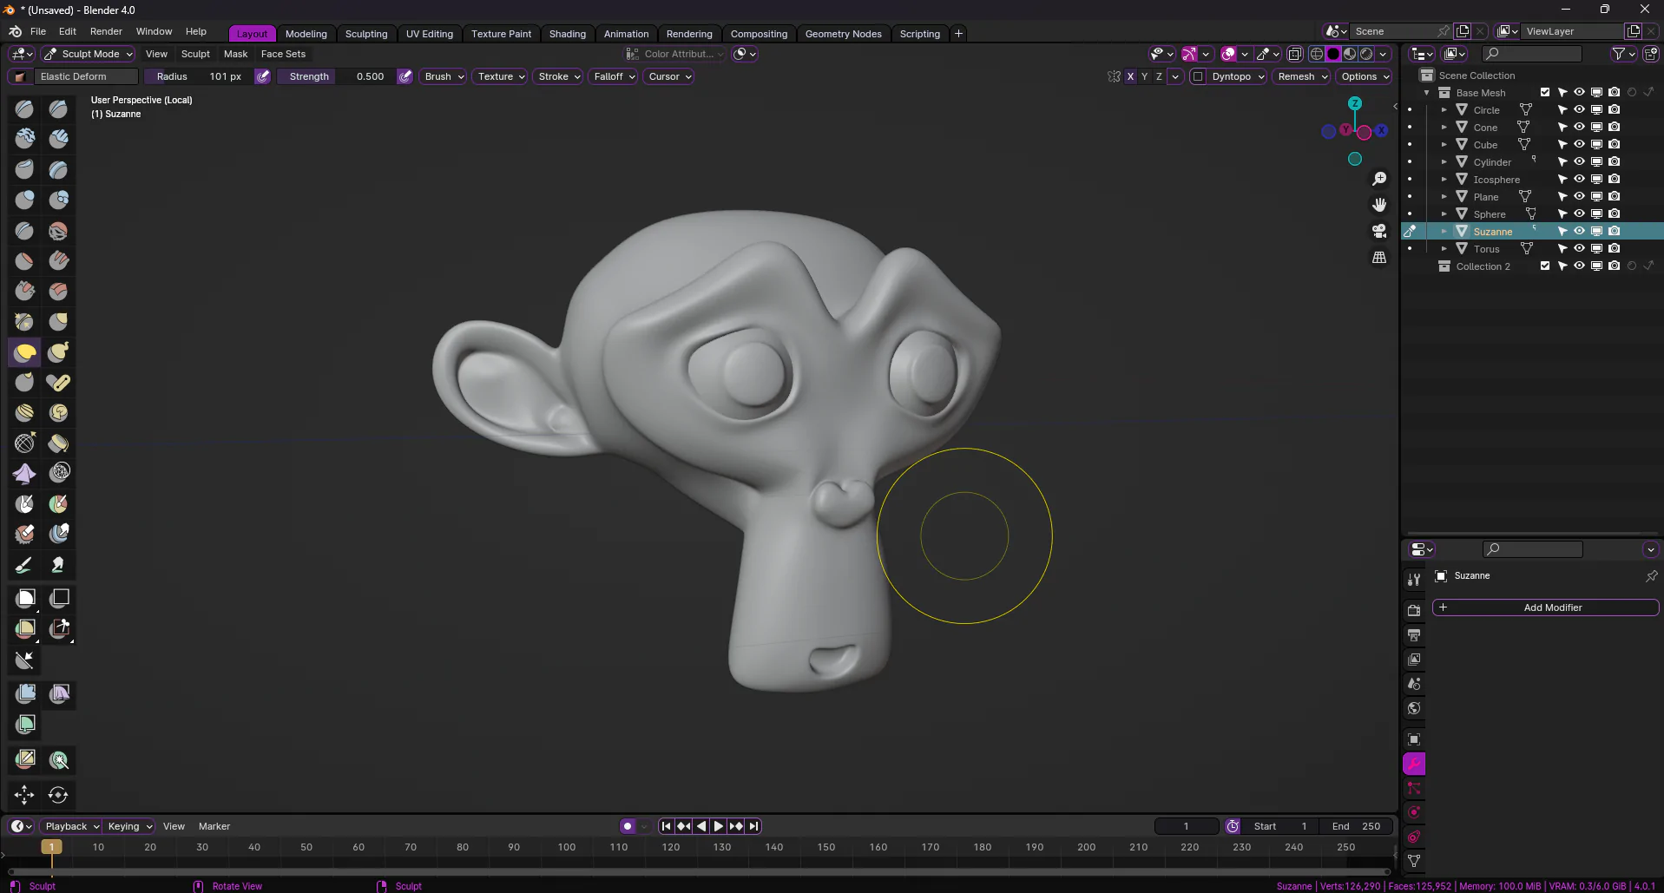Hide the Cube object in viewport
The image size is (1664, 893).
[x=1579, y=145]
